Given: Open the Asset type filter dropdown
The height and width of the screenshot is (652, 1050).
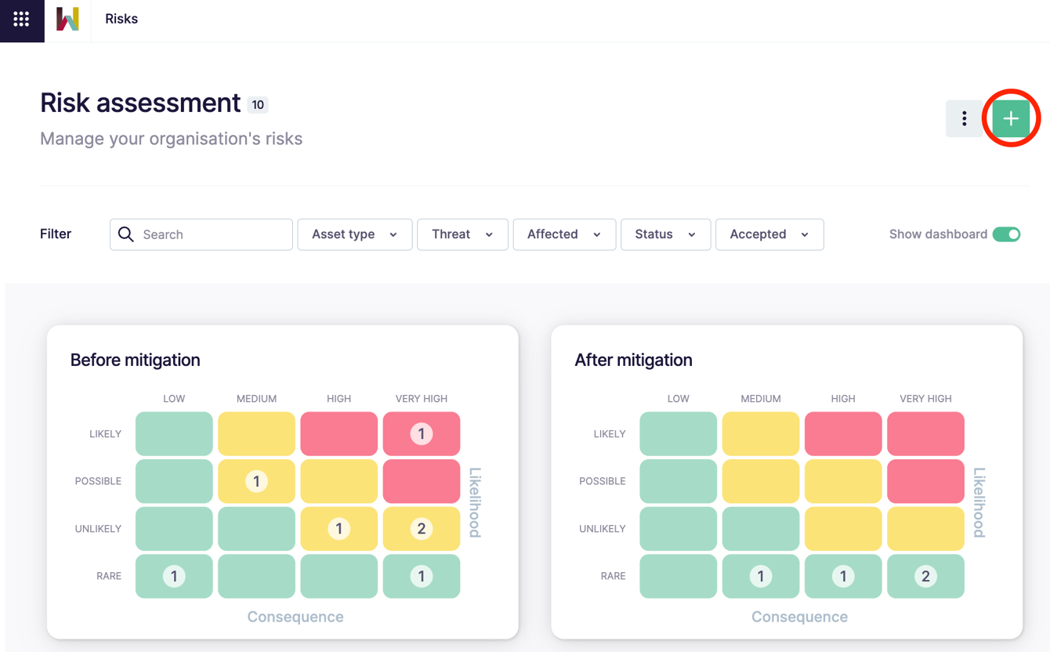Looking at the screenshot, I should point(354,234).
